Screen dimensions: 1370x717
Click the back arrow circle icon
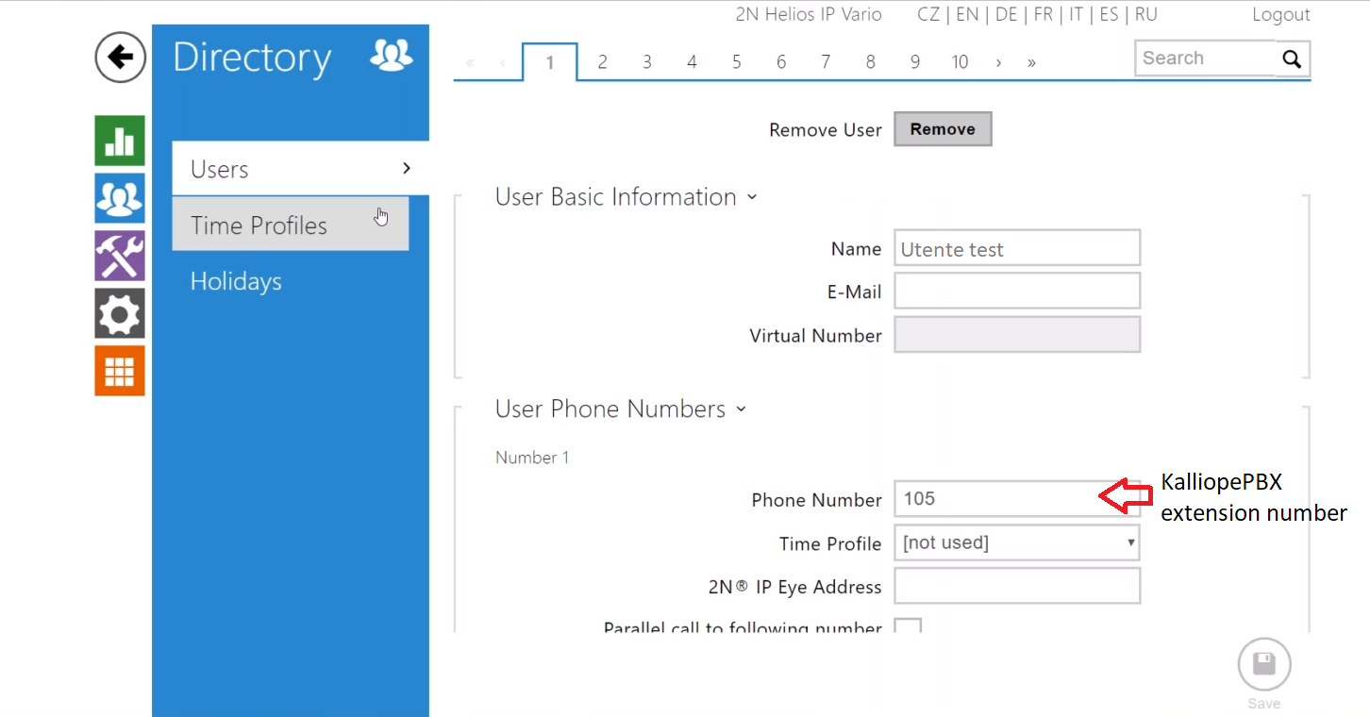(120, 58)
